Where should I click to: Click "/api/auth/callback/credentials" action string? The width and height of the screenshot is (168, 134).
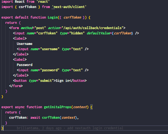pos(92,28)
